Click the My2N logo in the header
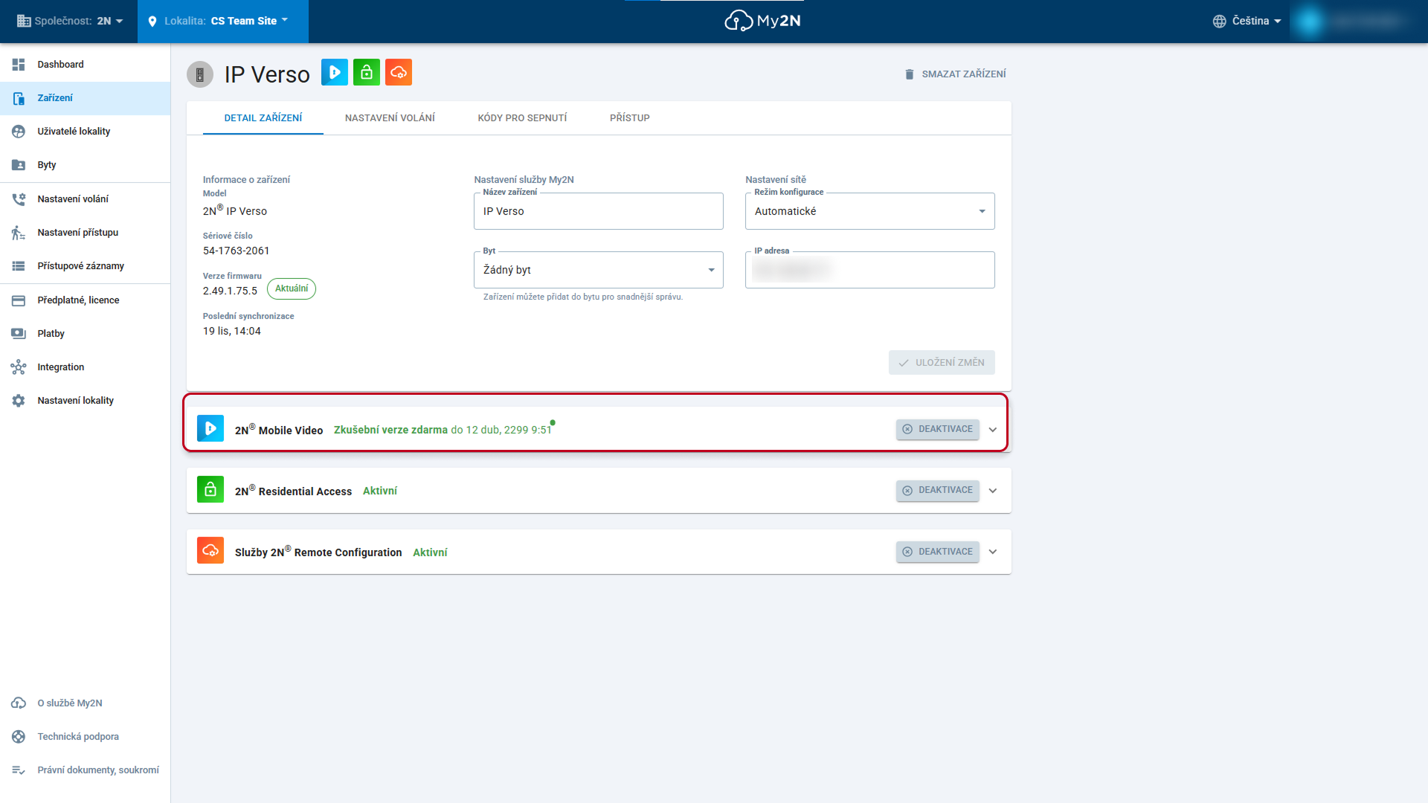1428x803 pixels. click(x=762, y=21)
